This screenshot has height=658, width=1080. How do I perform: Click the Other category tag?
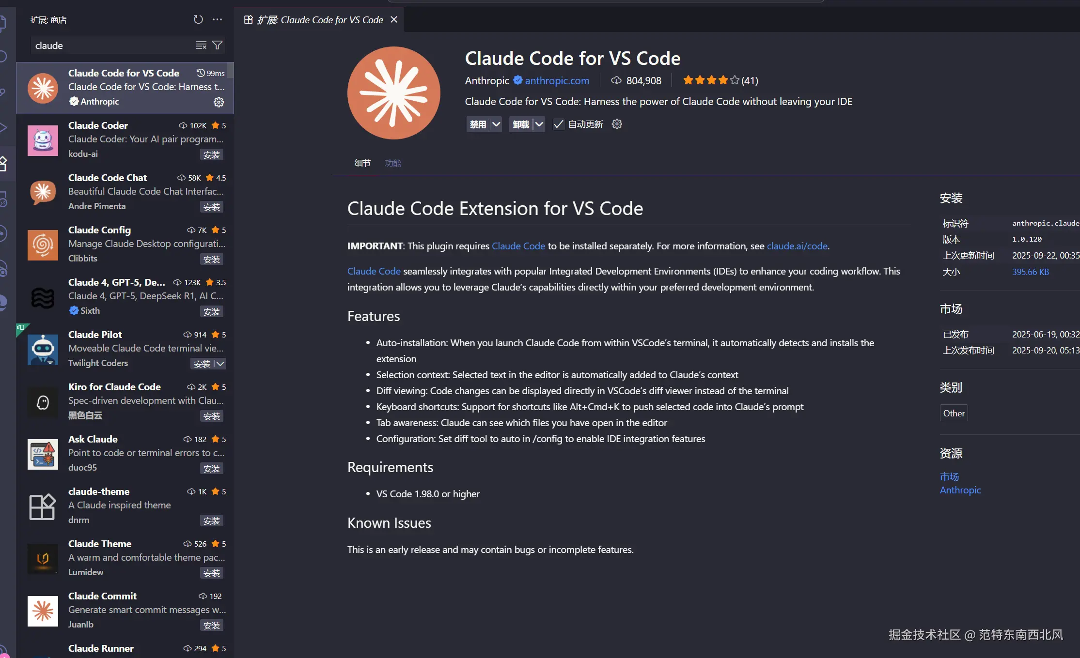coord(953,413)
